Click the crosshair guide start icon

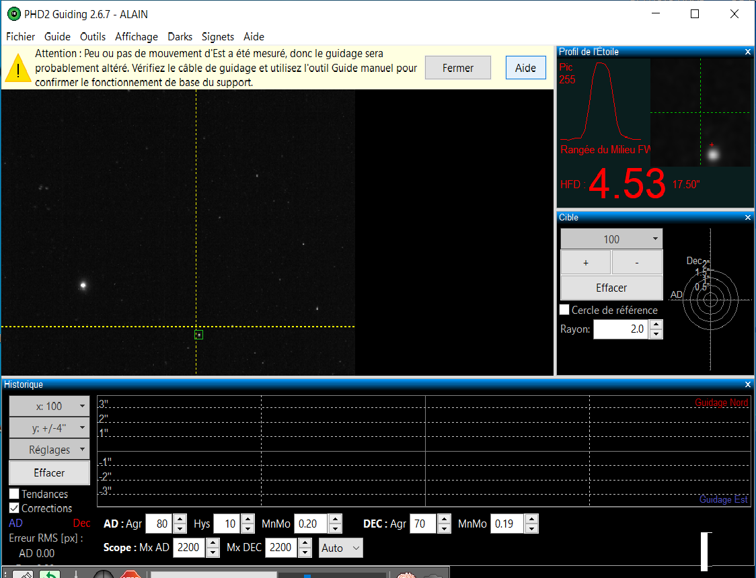tap(103, 575)
